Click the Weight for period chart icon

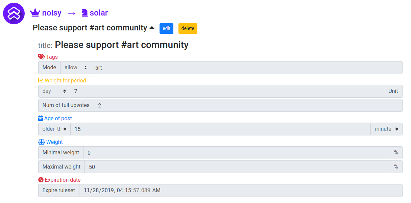point(41,80)
